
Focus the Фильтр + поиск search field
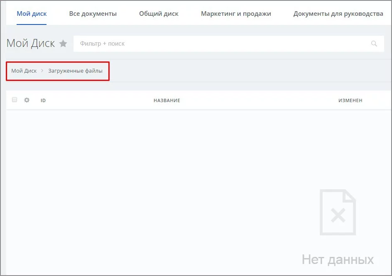point(220,44)
